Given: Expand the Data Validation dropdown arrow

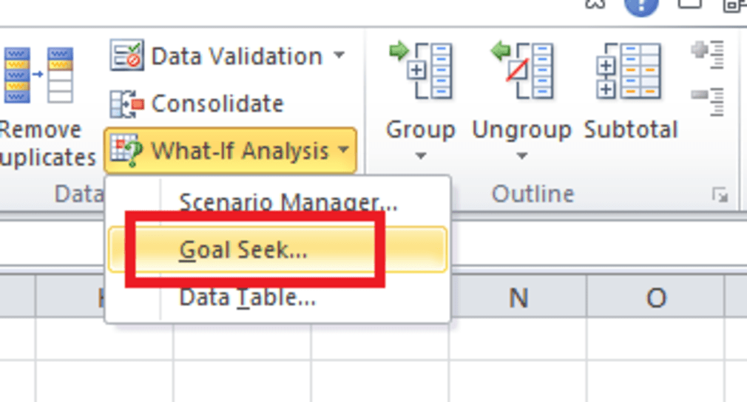Looking at the screenshot, I should point(339,56).
